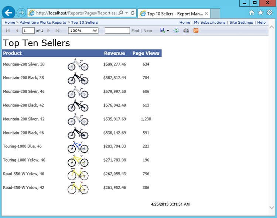Click the Mountain-200 Black, 42 bike image
277x218 pixels.
pyautogui.click(x=78, y=106)
